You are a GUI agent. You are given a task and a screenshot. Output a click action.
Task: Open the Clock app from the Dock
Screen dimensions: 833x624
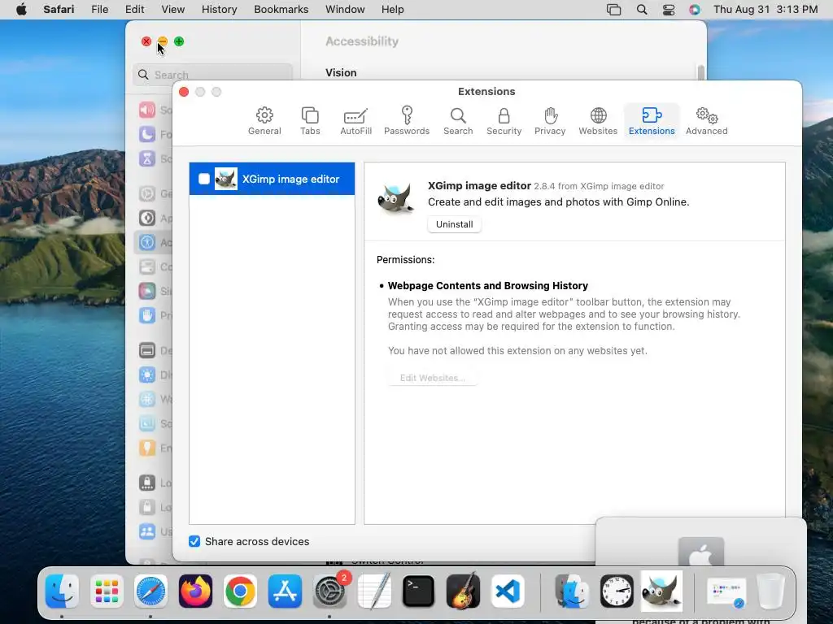[617, 591]
